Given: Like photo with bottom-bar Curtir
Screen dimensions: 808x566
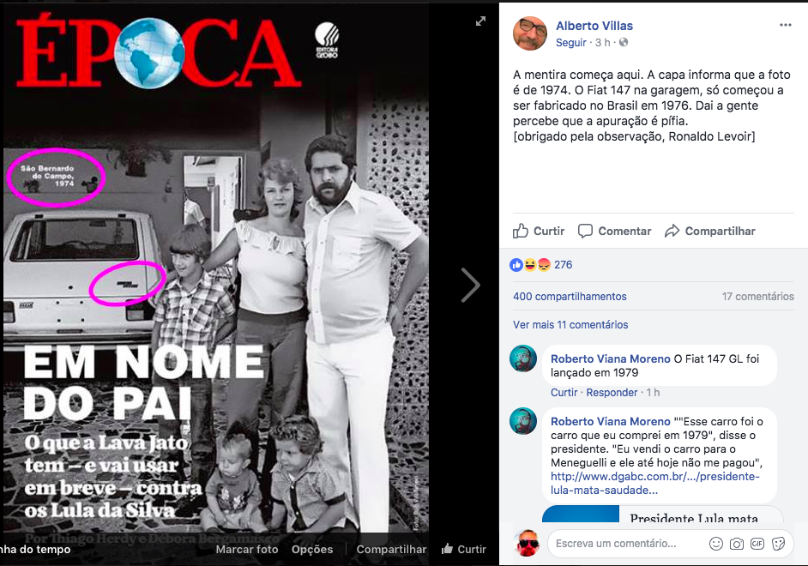Looking at the screenshot, I should tap(464, 549).
